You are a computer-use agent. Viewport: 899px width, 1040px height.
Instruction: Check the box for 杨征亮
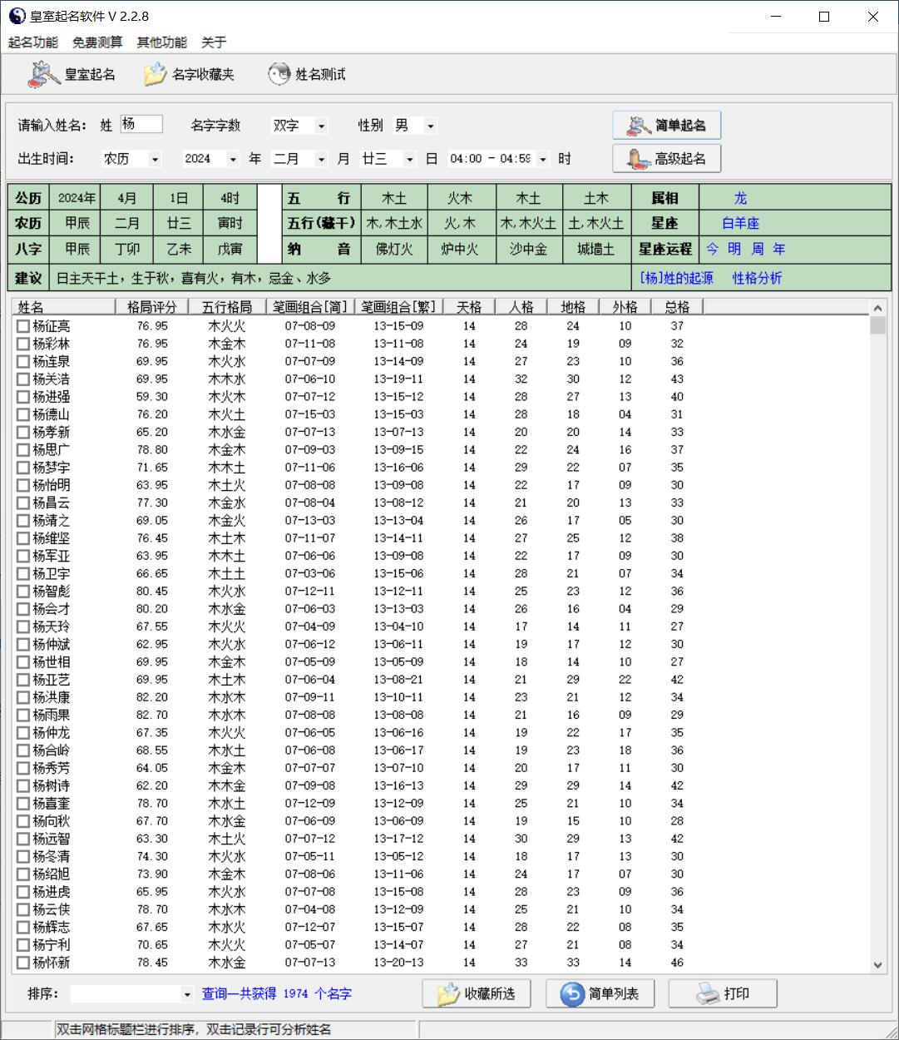tap(23, 326)
